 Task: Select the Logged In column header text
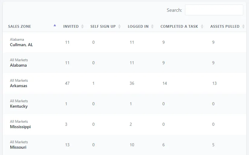tap(138, 27)
